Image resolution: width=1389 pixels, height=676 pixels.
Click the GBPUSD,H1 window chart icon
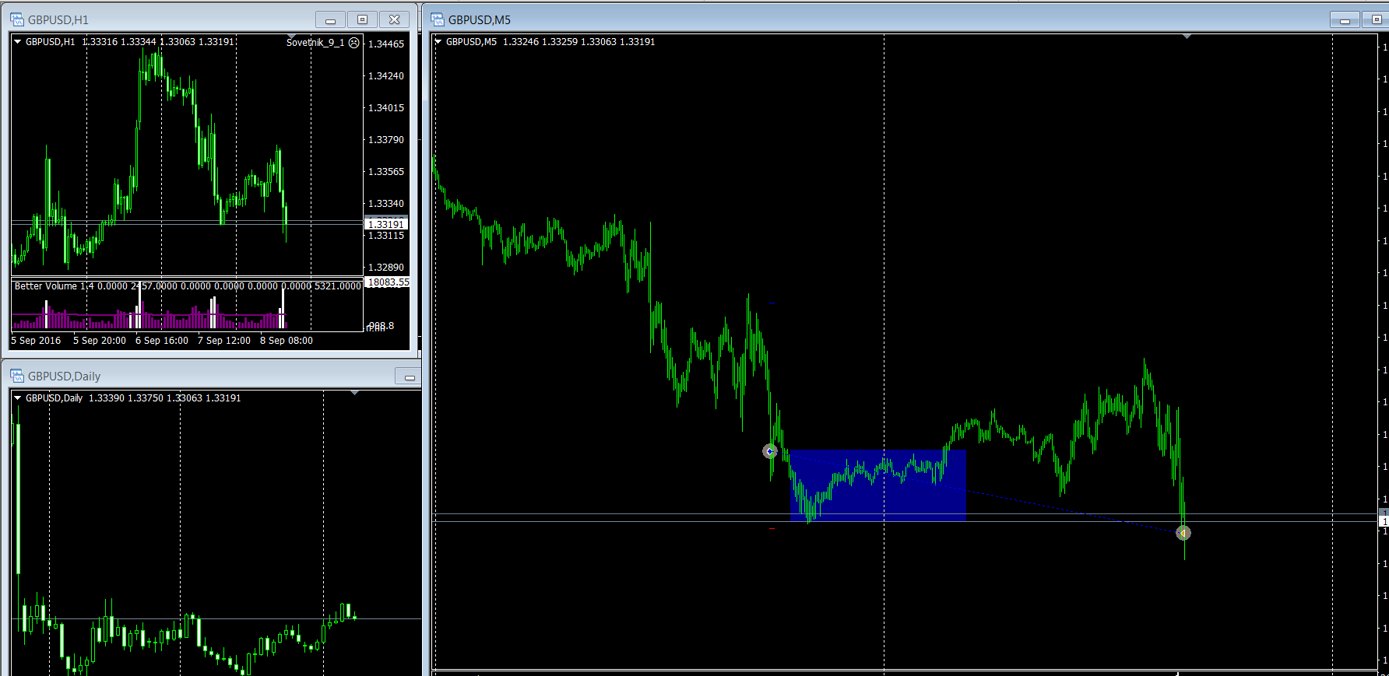click(x=17, y=19)
